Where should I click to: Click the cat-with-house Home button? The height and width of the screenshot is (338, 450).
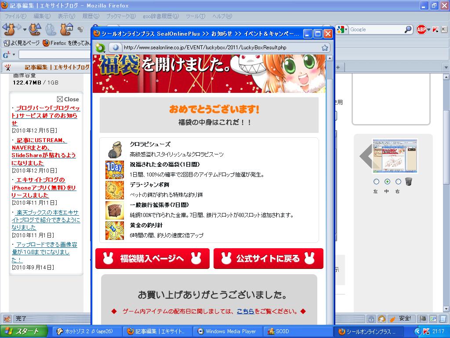click(67, 29)
